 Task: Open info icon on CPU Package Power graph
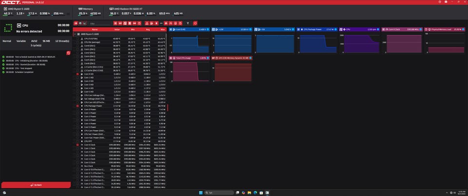pos(335,29)
